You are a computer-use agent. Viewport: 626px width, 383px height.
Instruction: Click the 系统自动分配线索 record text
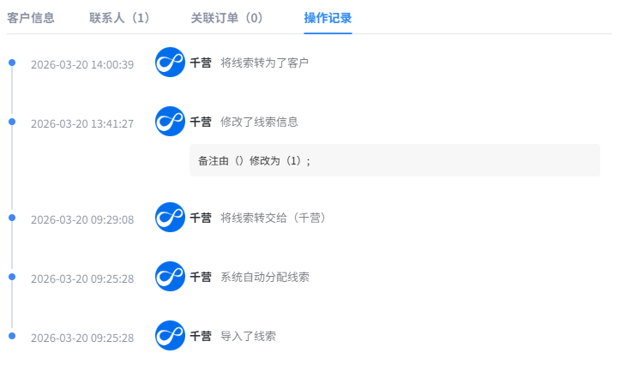point(265,277)
